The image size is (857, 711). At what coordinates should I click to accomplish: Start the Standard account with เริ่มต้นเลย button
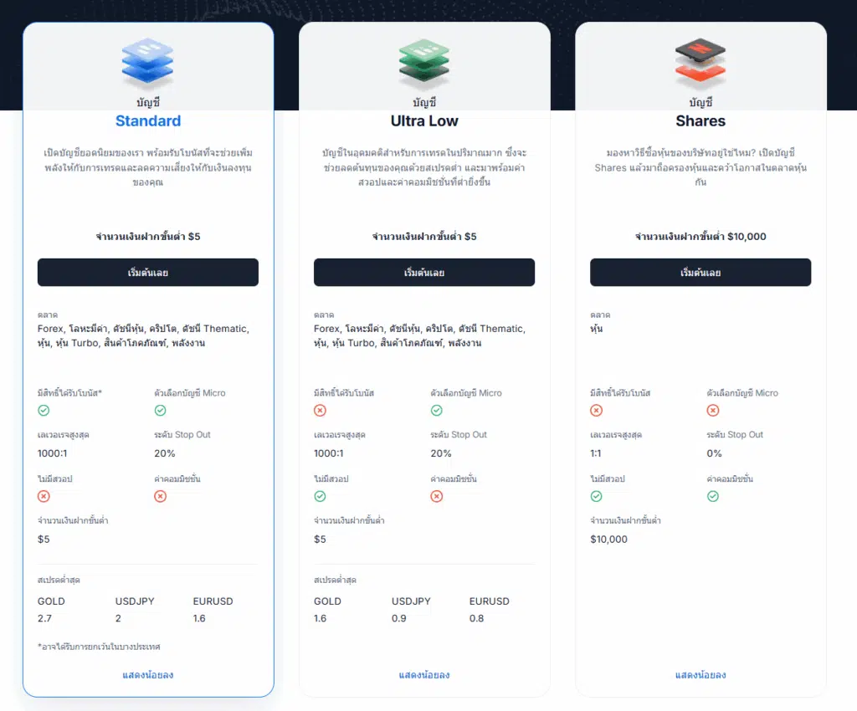(x=147, y=272)
